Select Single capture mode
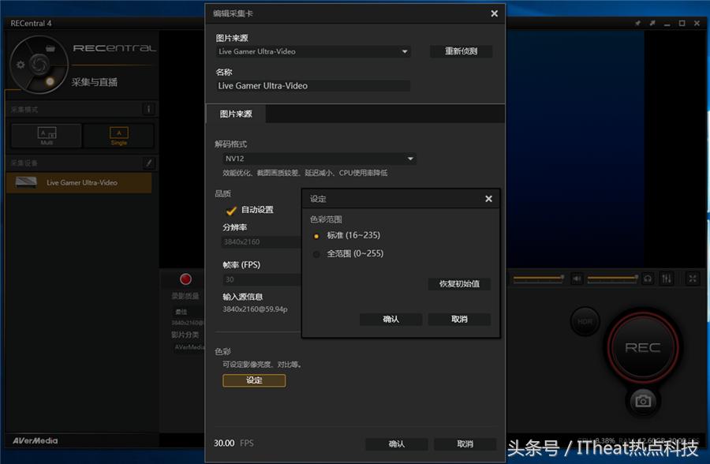Screen dimensions: 710x464 pos(118,135)
